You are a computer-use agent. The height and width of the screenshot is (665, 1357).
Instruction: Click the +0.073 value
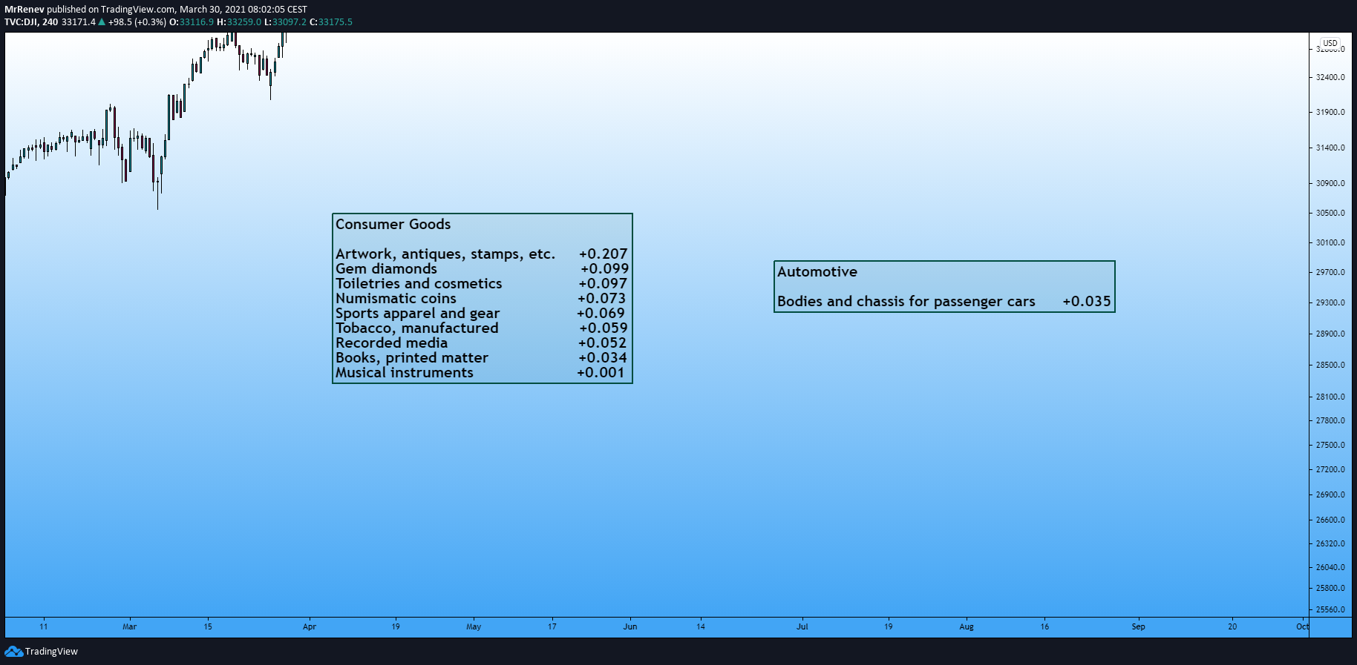601,299
